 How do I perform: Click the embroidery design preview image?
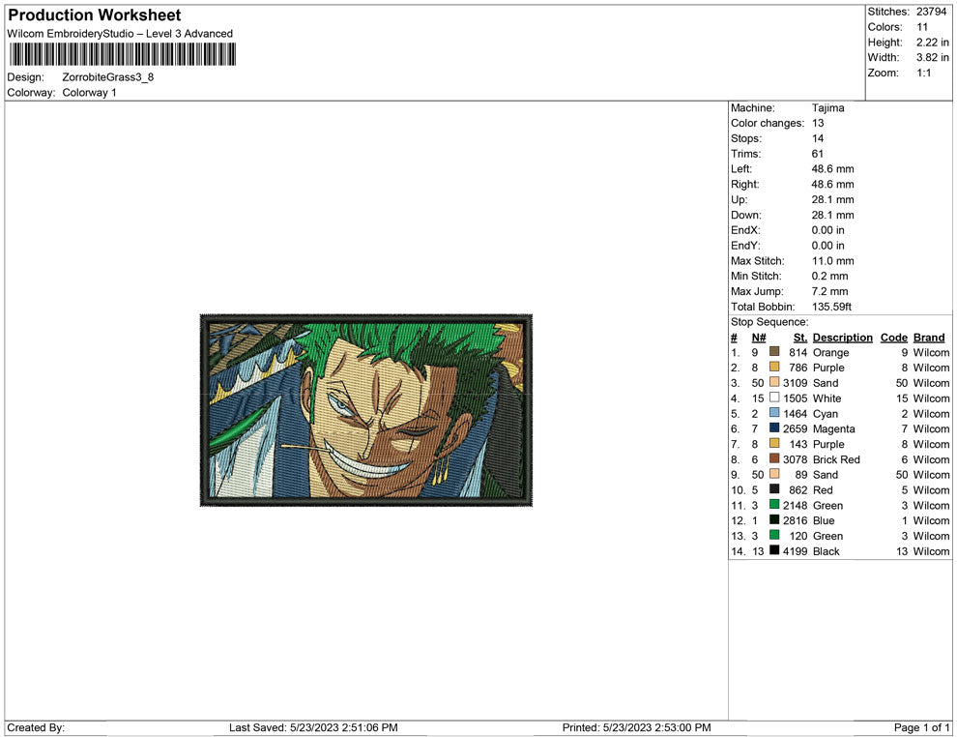pos(366,410)
